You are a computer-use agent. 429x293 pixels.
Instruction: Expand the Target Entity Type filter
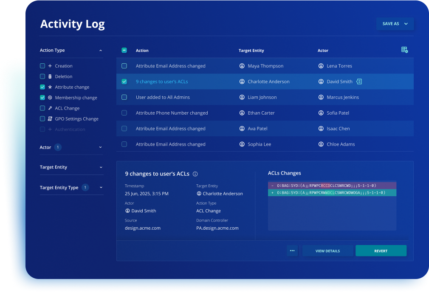click(x=101, y=187)
